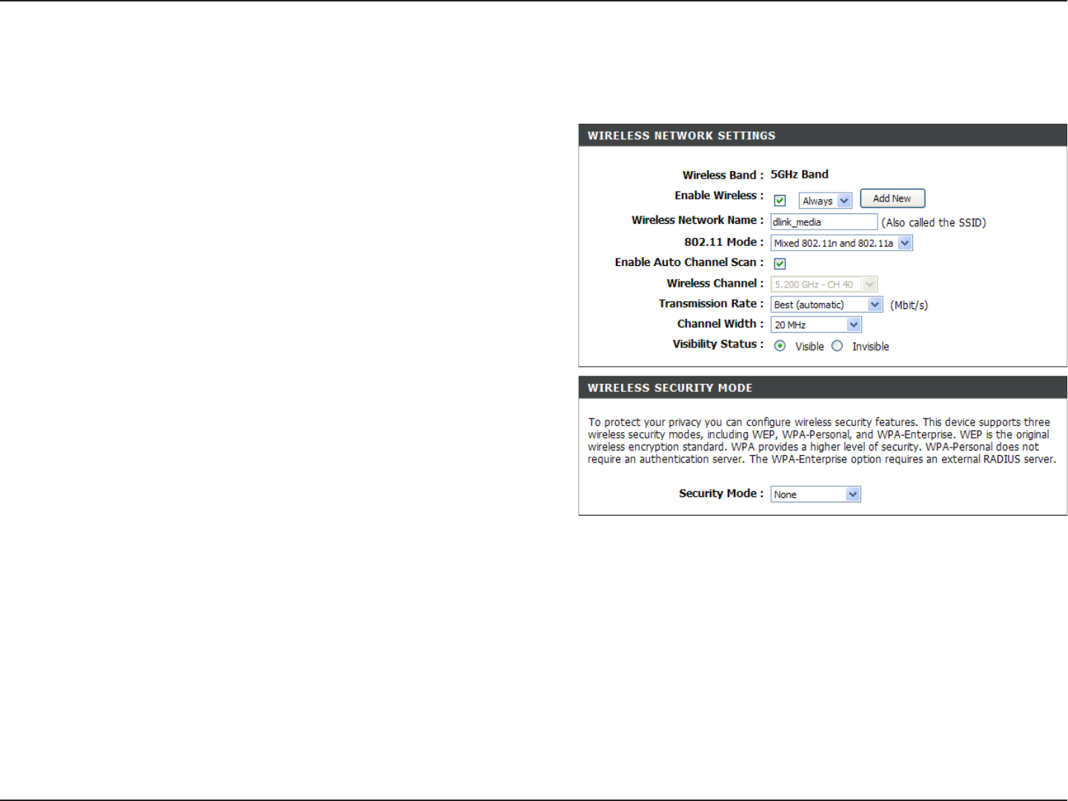Expand the Transmission Rate dropdown
Screen dimensions: 1068x801
click(x=826, y=305)
